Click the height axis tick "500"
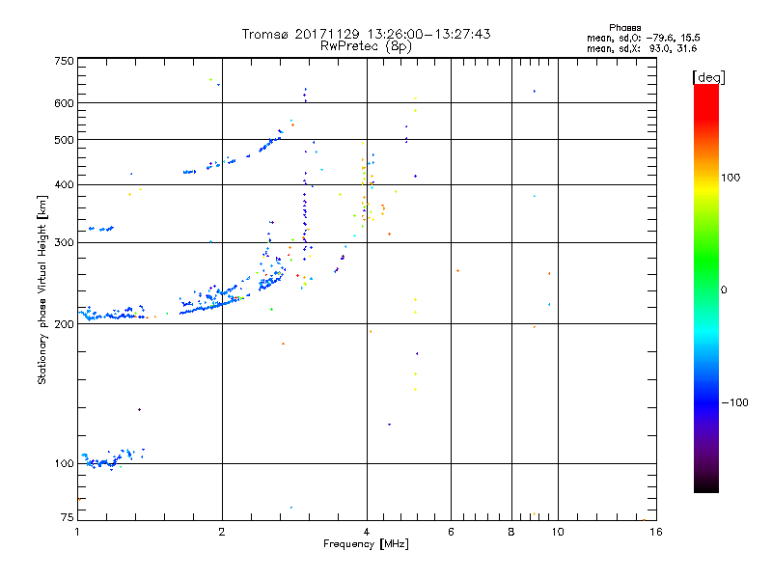 64,140
